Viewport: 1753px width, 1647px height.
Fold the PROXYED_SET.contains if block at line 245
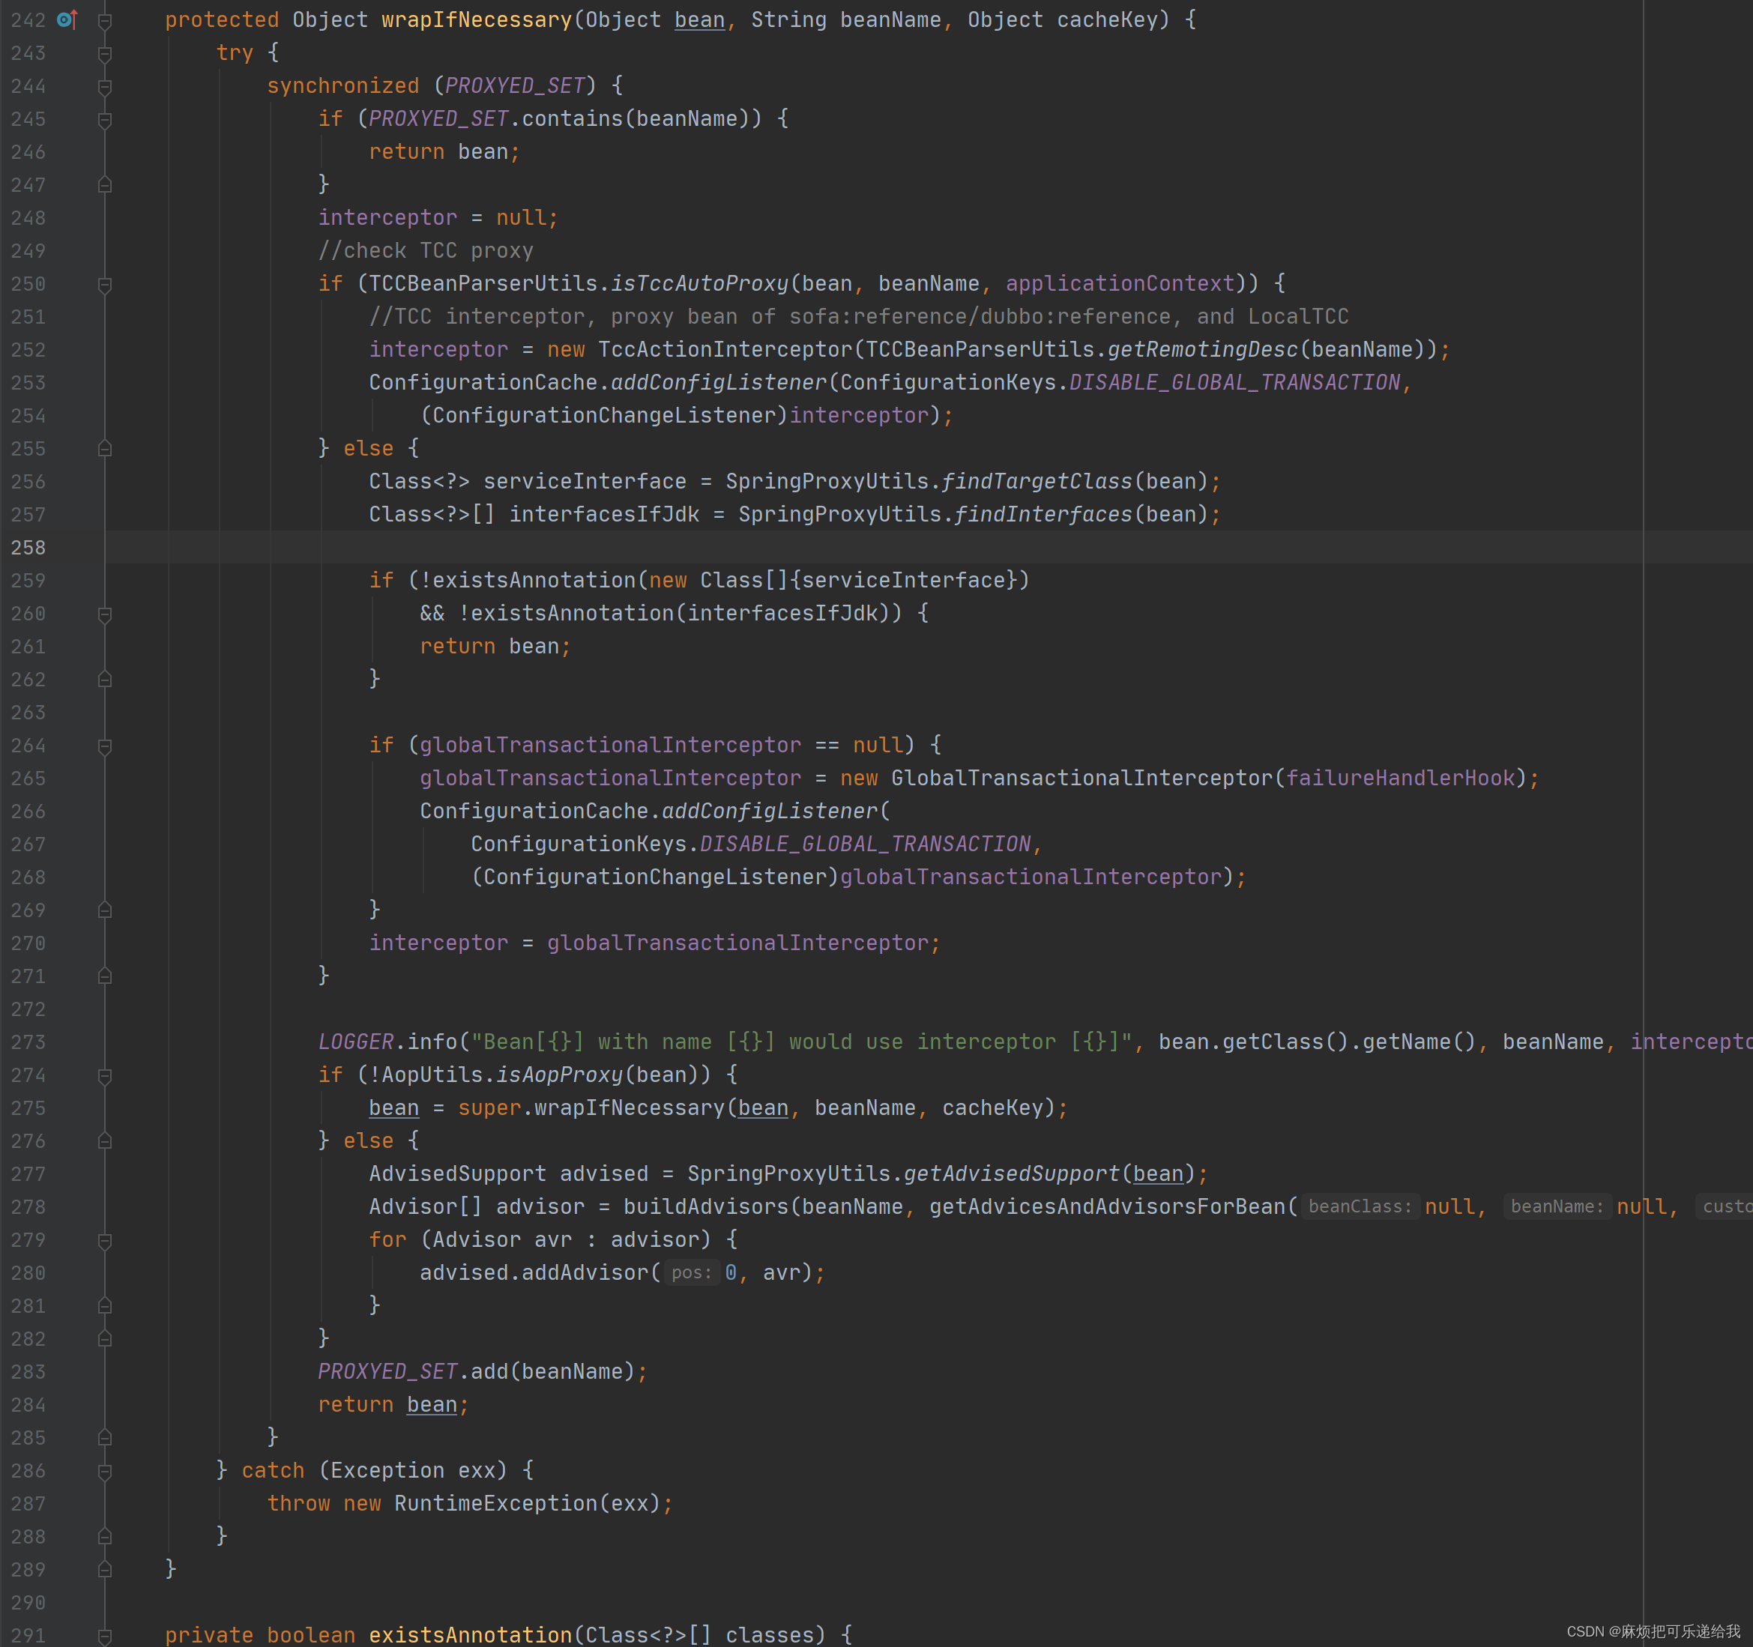(x=105, y=119)
